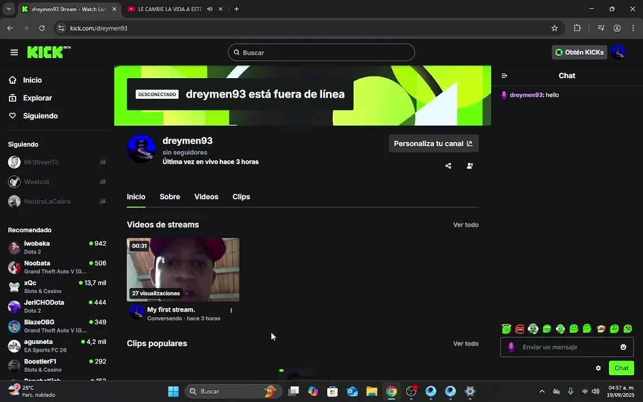643x402 pixels.
Task: Click Ver todo for Videos de streams
Action: pyautogui.click(x=466, y=225)
